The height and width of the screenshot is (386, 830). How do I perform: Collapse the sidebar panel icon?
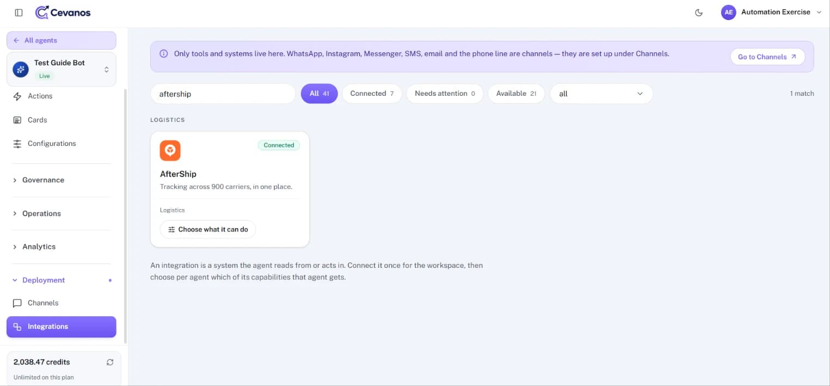coord(19,13)
